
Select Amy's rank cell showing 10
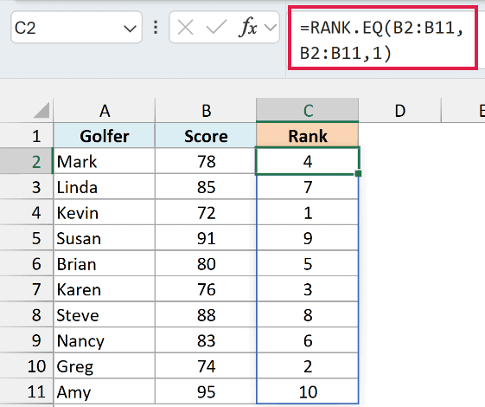point(308,391)
